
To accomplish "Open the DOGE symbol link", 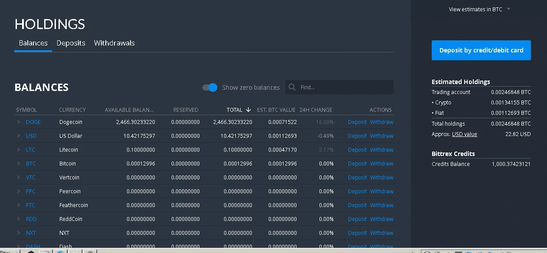I will (x=33, y=122).
